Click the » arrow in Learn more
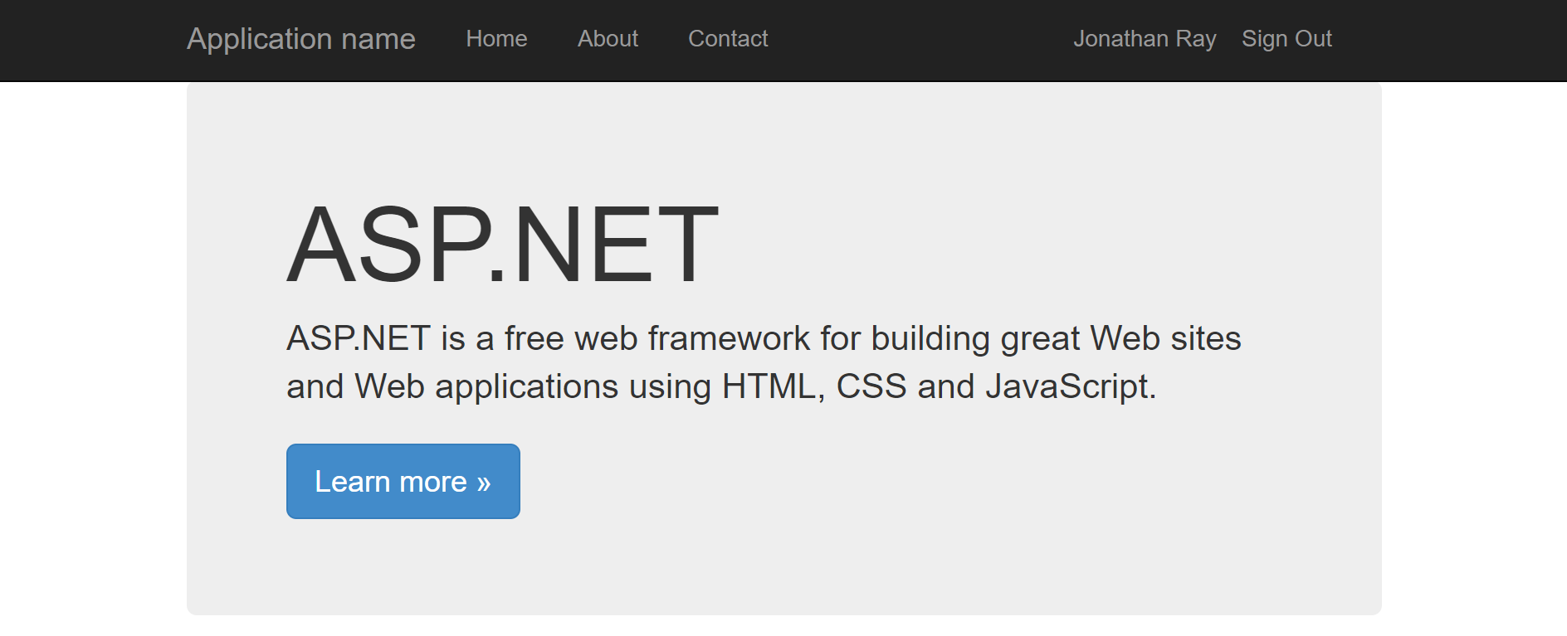 483,483
